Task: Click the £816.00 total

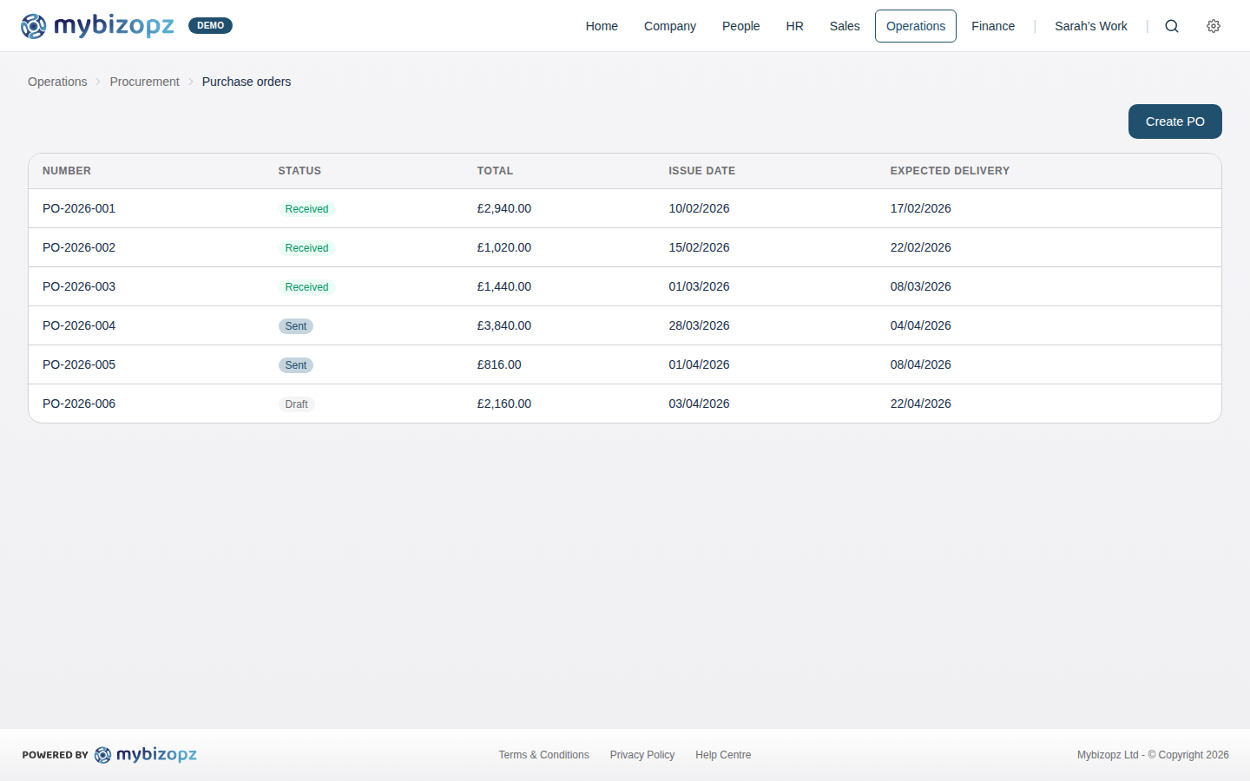Action: tap(499, 364)
